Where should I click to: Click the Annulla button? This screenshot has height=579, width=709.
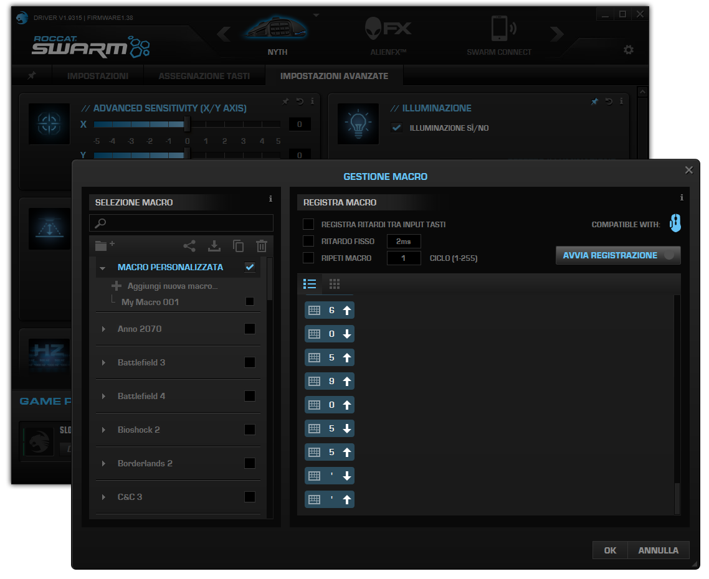(659, 550)
